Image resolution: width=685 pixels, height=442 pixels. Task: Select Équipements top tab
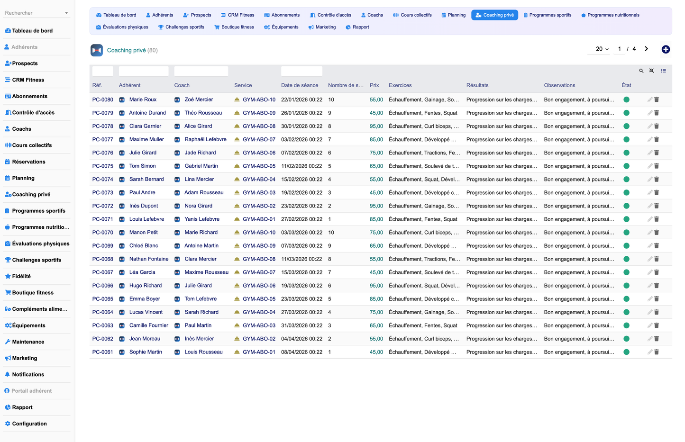click(281, 27)
